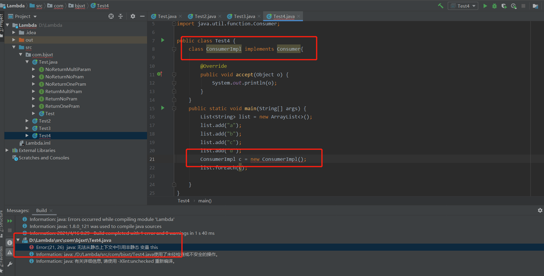
Task: Collapse all with Project panel icon
Action: (x=121, y=16)
